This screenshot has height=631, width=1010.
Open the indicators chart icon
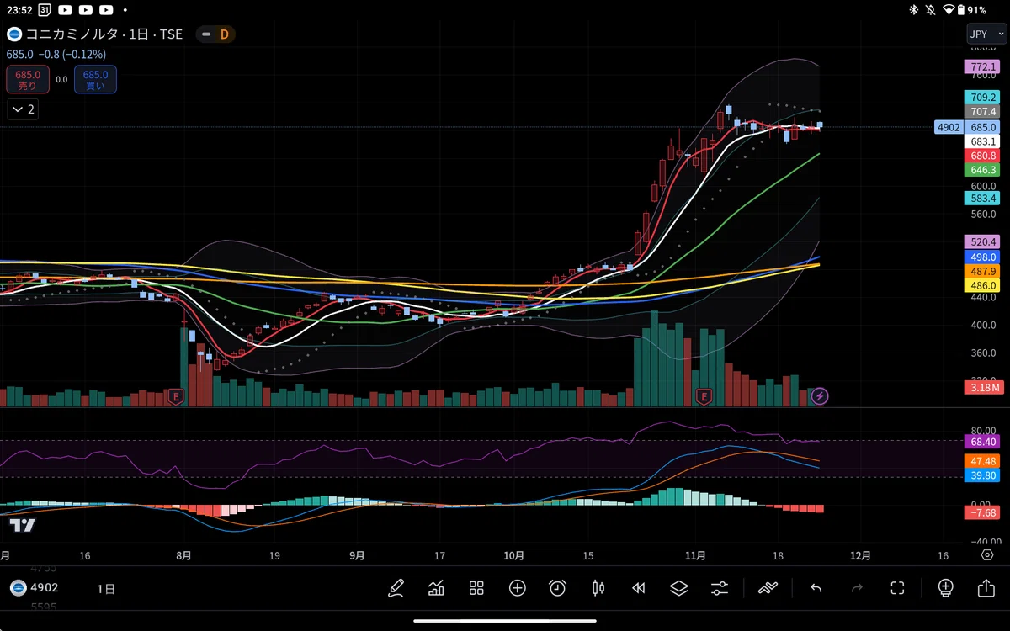tap(436, 588)
